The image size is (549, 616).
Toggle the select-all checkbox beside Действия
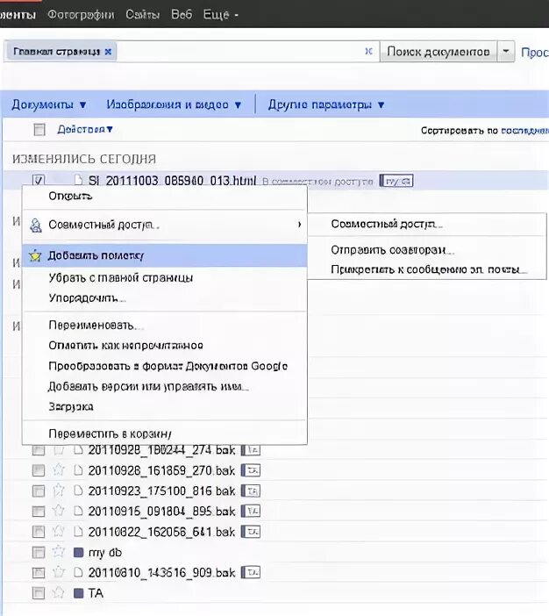[39, 129]
